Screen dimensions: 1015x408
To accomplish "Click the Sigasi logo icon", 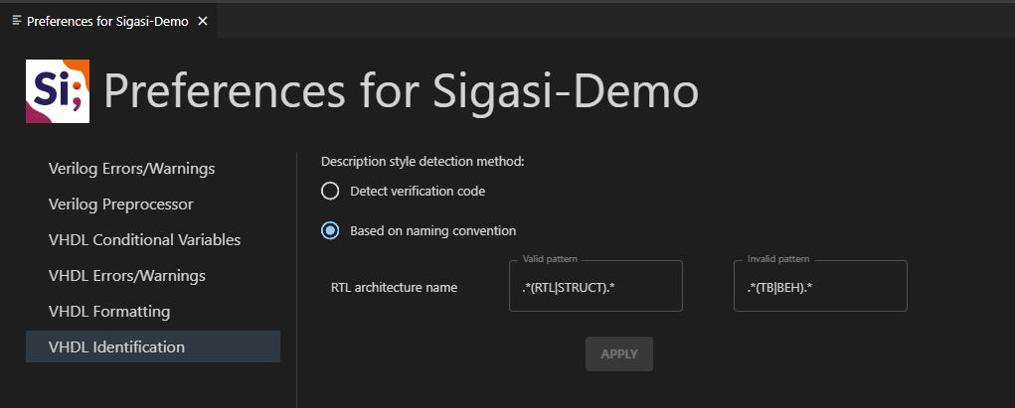I will (x=58, y=91).
